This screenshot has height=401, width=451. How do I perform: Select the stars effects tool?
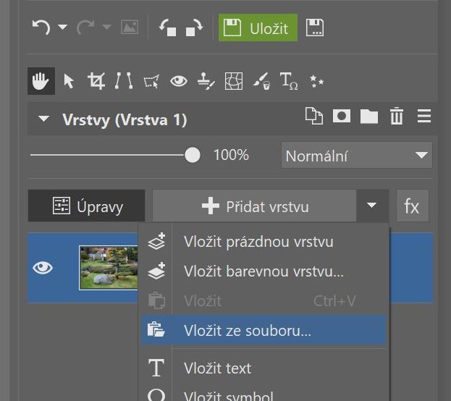pos(316,81)
